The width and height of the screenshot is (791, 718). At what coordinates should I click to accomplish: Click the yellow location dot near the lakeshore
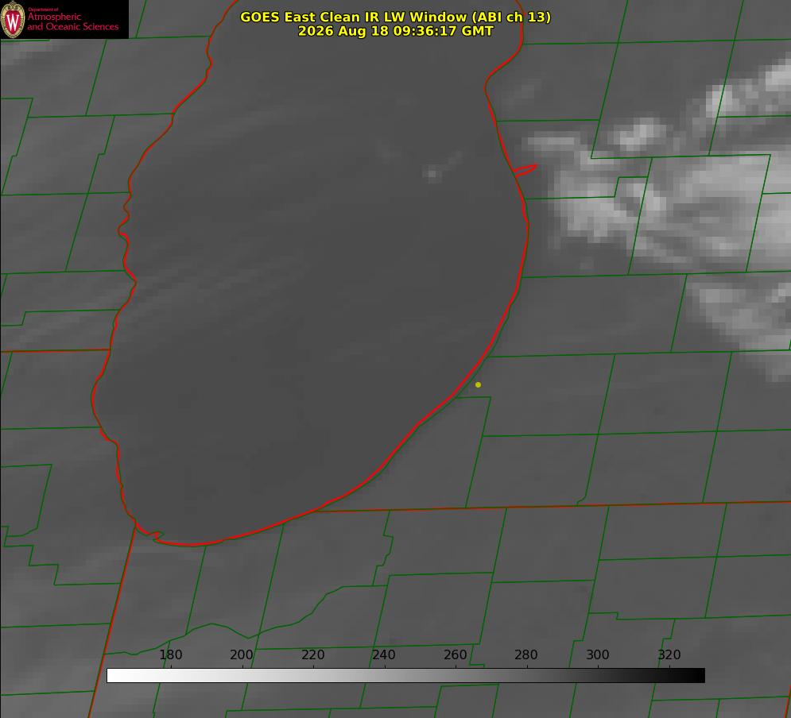(478, 384)
